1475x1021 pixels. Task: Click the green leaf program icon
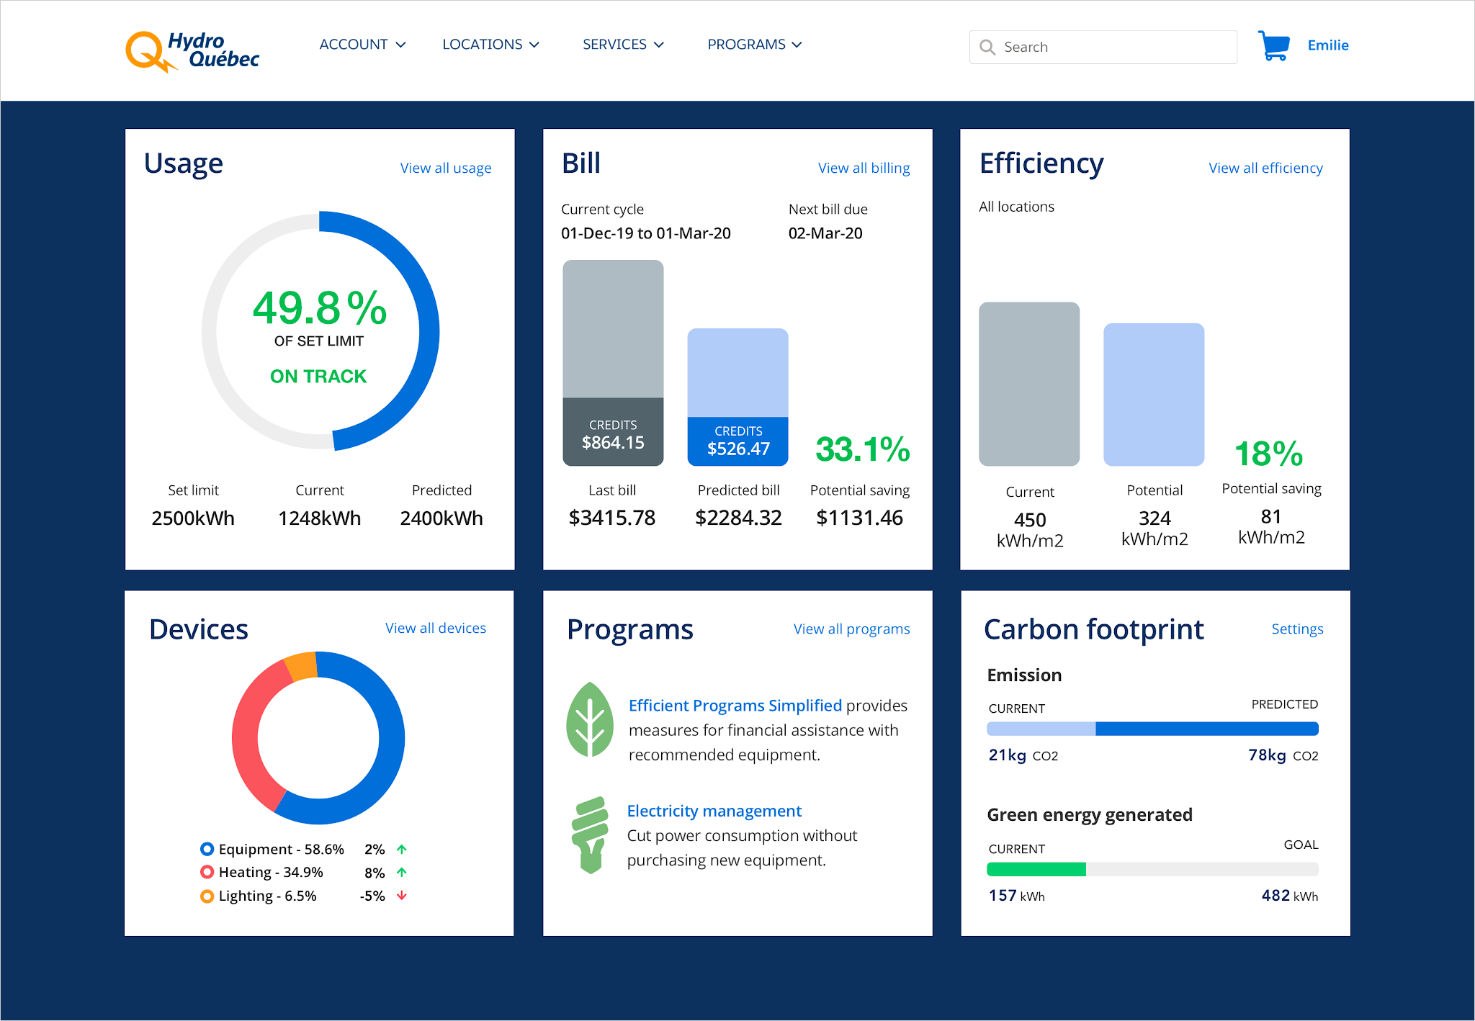pyautogui.click(x=590, y=719)
